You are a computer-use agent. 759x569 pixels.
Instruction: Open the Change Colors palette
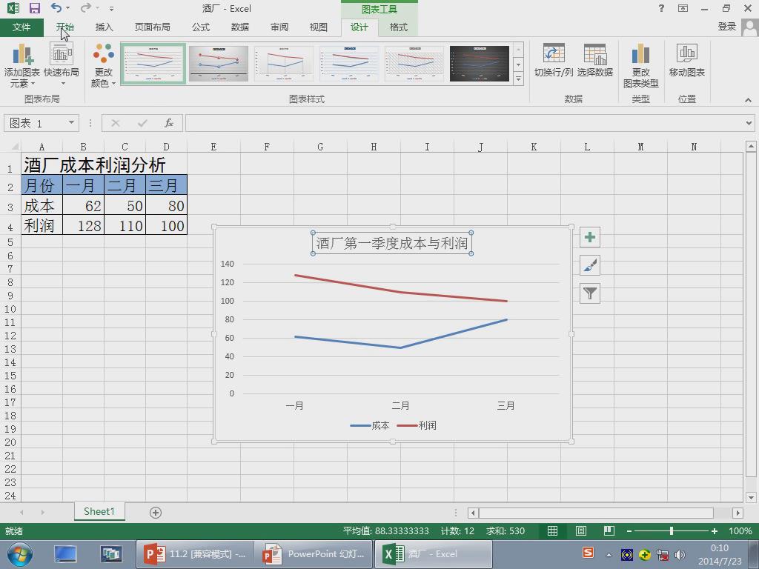pyautogui.click(x=104, y=65)
